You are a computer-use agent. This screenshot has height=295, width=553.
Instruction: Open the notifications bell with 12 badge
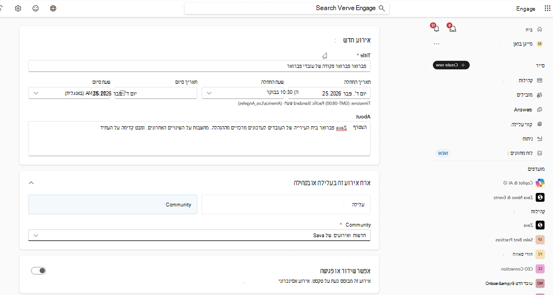(x=436, y=29)
